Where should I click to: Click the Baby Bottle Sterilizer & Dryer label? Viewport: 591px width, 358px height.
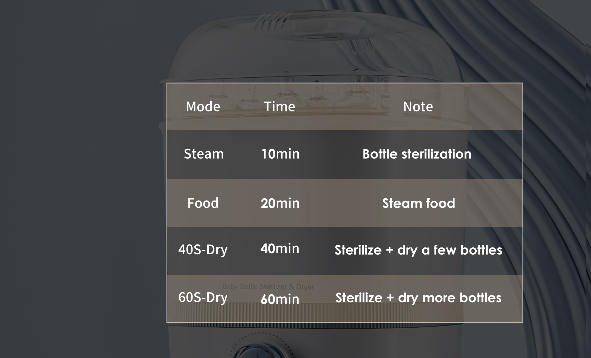click(268, 287)
